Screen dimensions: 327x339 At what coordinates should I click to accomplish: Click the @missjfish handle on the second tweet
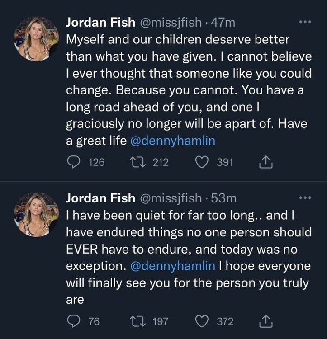(x=169, y=198)
